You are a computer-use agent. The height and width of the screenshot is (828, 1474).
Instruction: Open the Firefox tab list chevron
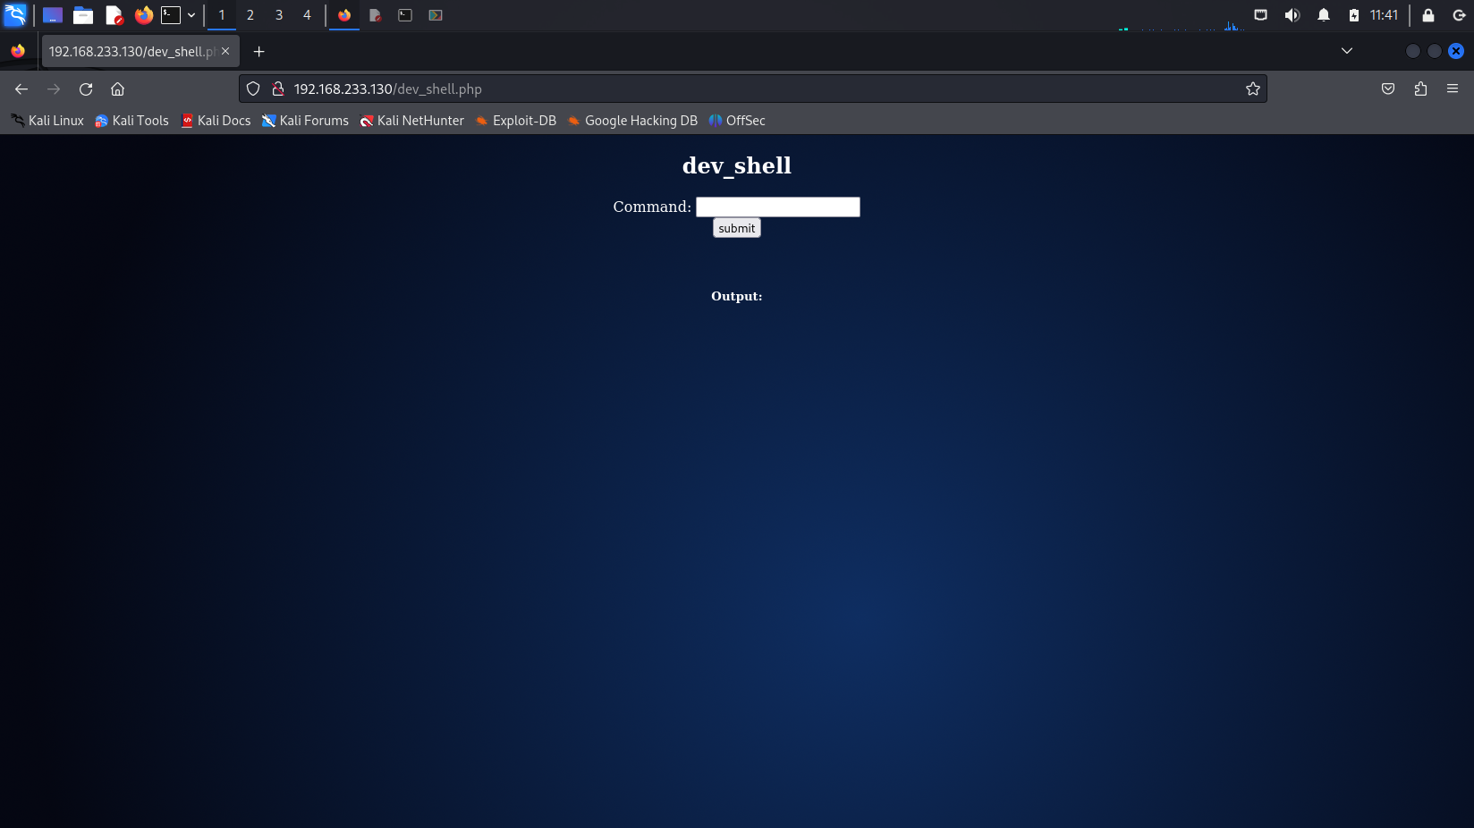(1346, 51)
